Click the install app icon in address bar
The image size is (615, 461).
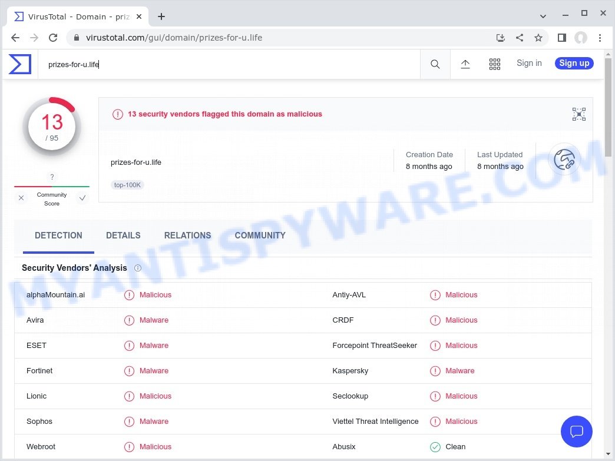click(501, 38)
